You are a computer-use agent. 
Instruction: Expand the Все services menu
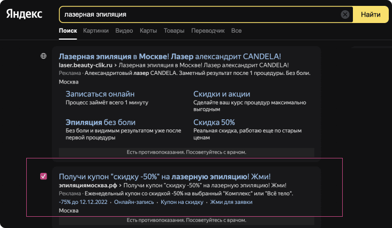(x=236, y=31)
